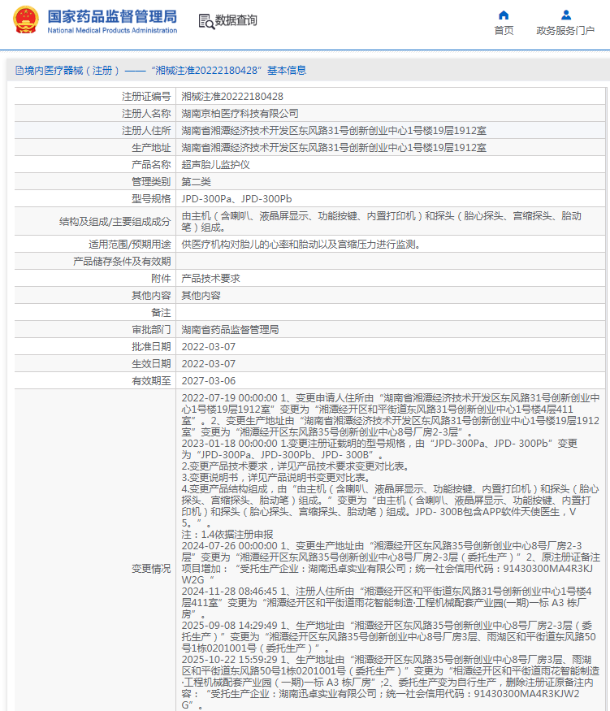
Task: Click the 数据查询 search document icon
Action: (206, 21)
